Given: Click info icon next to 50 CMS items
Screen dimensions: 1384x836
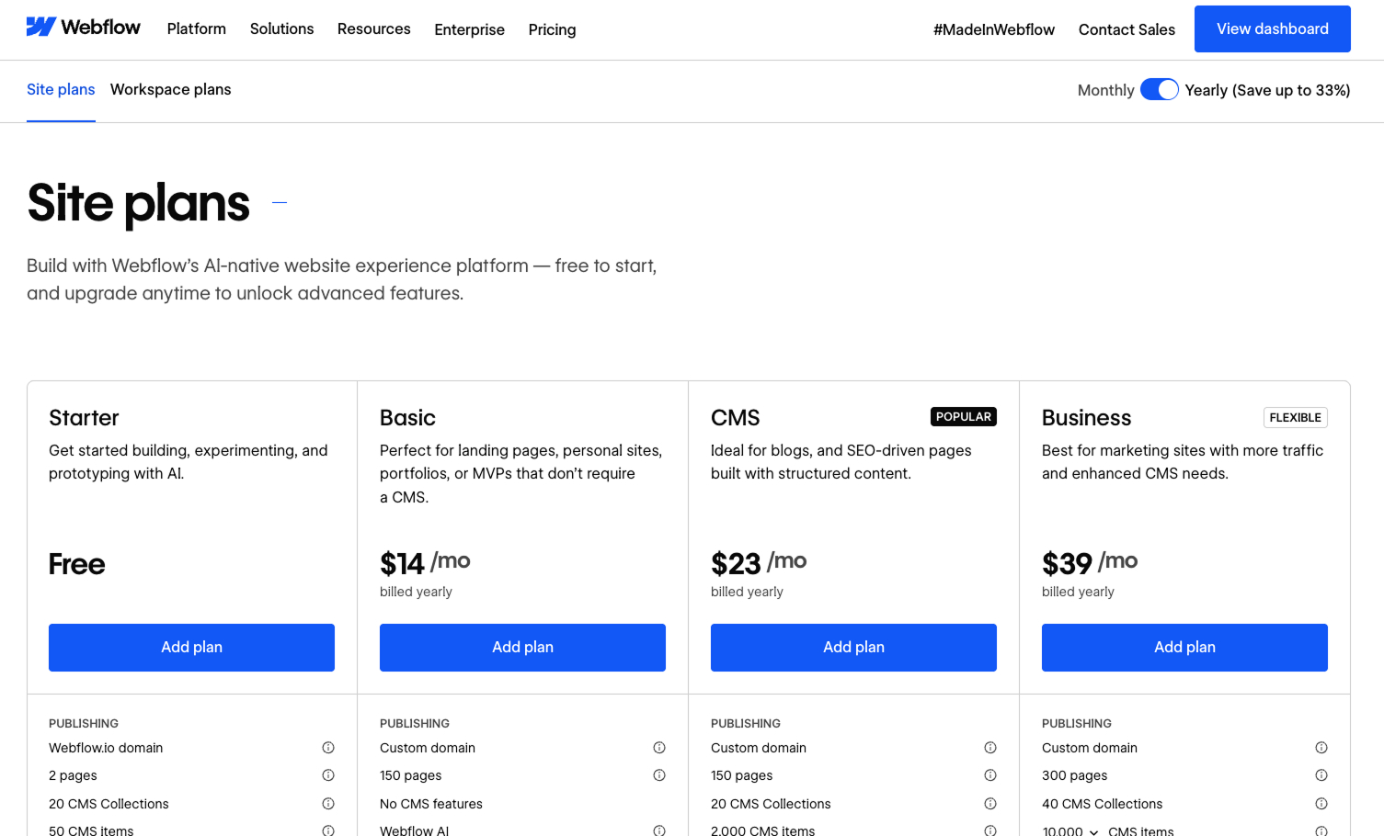Looking at the screenshot, I should [328, 830].
